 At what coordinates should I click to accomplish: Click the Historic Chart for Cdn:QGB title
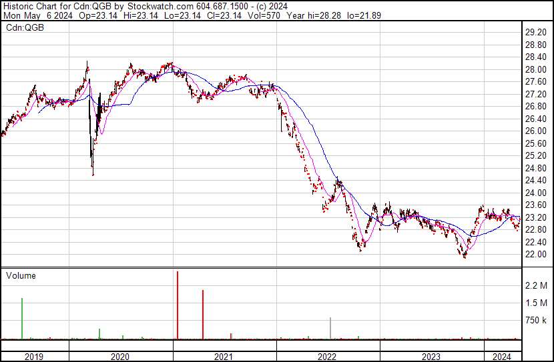pos(57,7)
